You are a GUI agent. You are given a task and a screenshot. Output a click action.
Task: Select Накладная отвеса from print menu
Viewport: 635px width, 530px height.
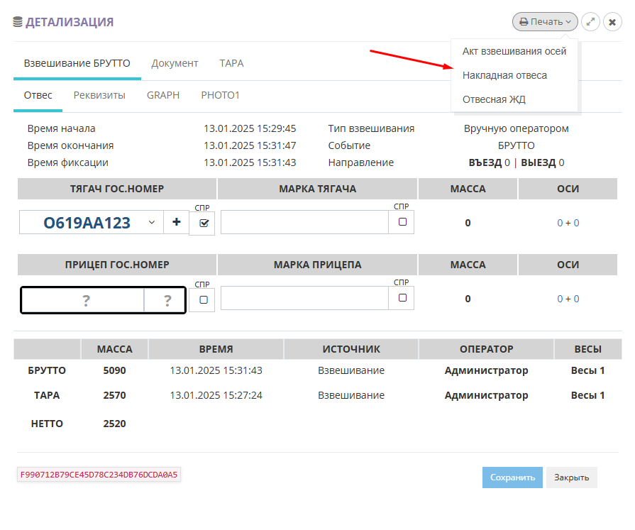[504, 75]
